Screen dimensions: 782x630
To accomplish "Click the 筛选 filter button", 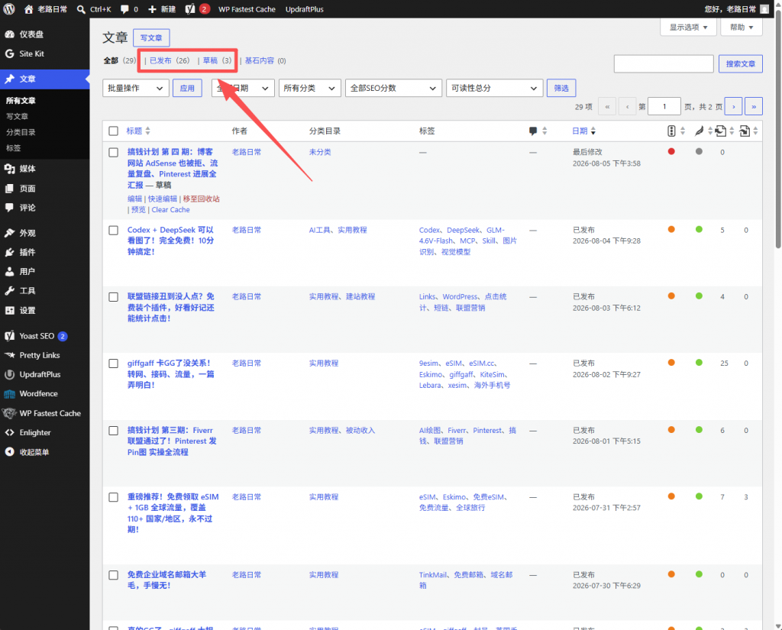I will [561, 89].
